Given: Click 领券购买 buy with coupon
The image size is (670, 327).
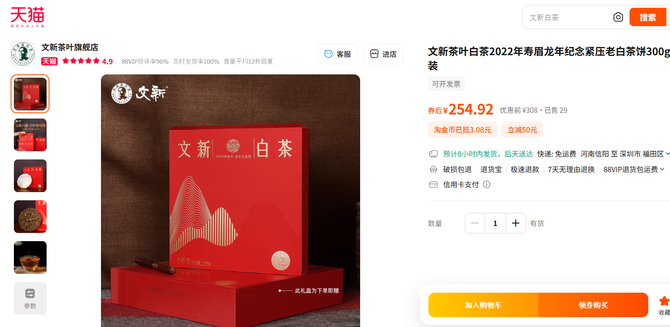Looking at the screenshot, I should [593, 305].
